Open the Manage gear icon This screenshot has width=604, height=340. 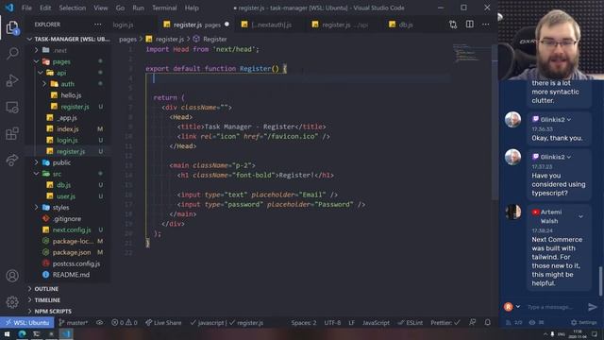[12, 302]
